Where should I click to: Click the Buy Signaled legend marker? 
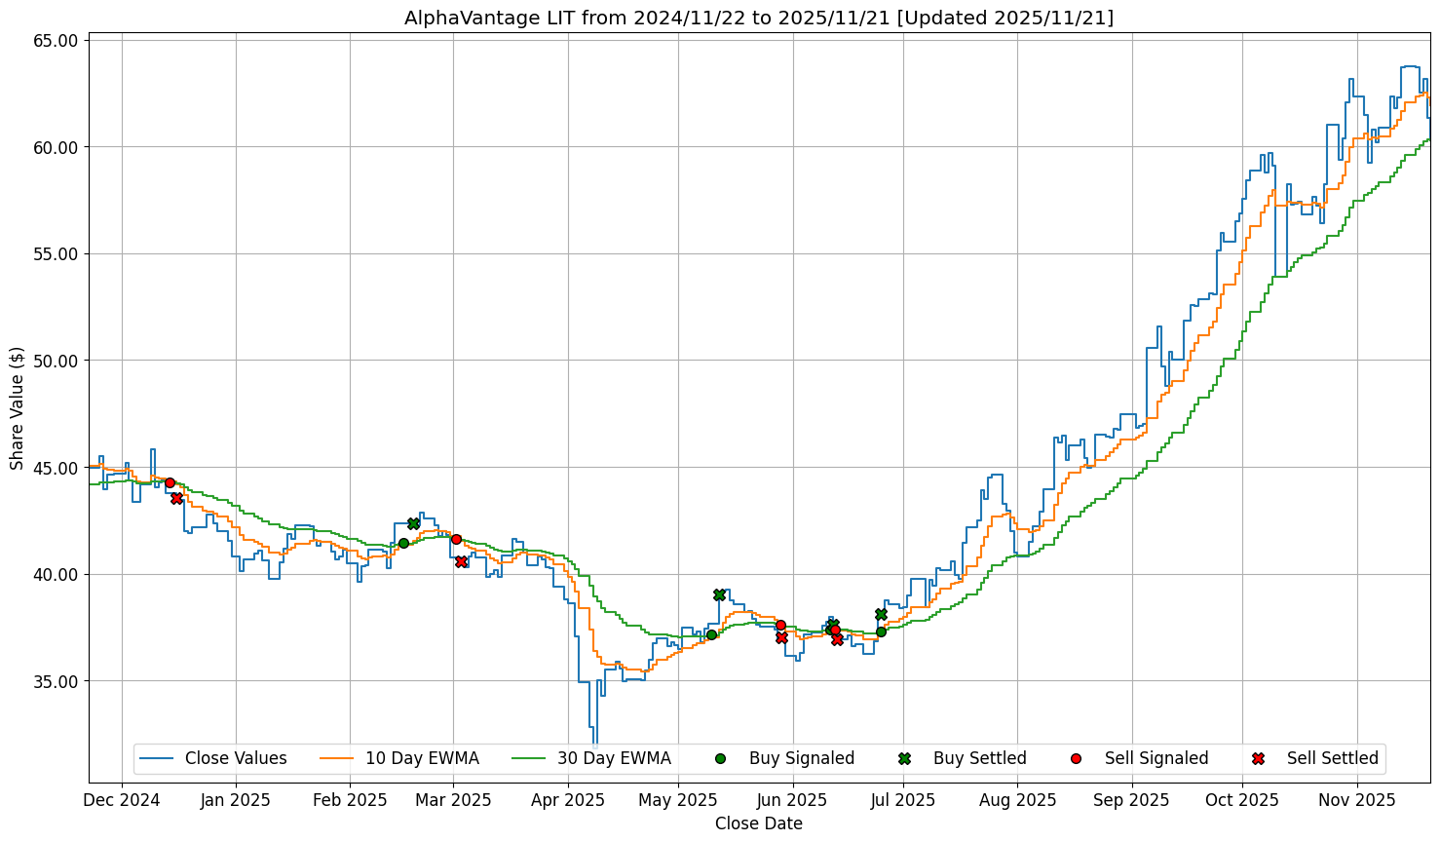(720, 758)
